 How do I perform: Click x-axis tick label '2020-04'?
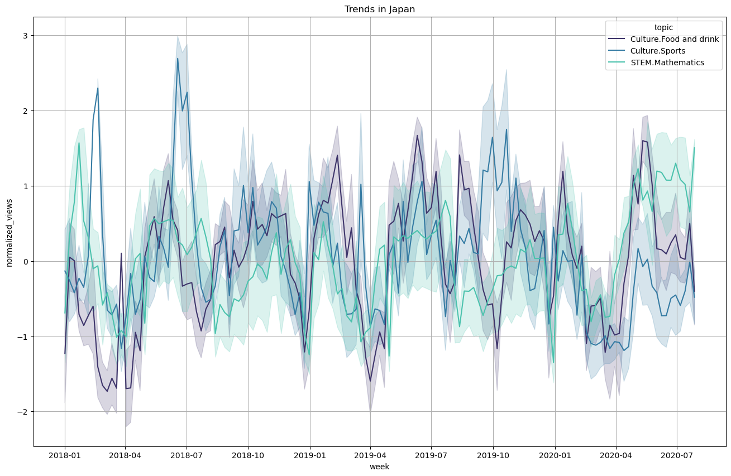point(616,455)
